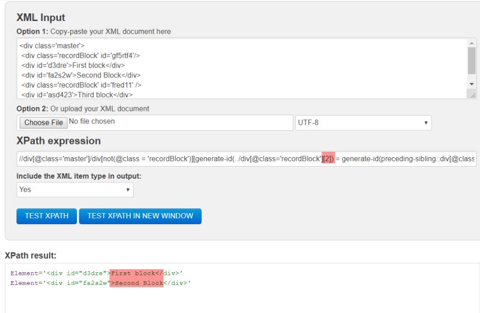Click the 'Option 1:' label text
480x313 pixels.
coord(32,32)
